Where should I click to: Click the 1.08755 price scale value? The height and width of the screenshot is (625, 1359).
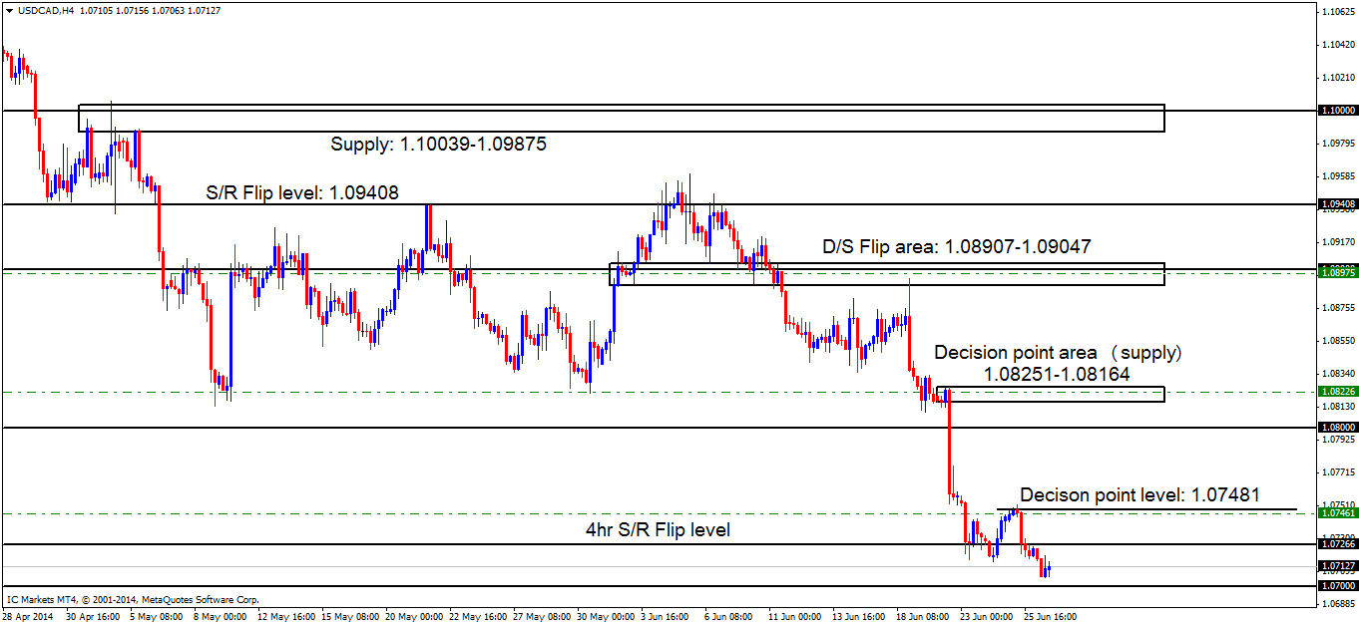[x=1337, y=308]
